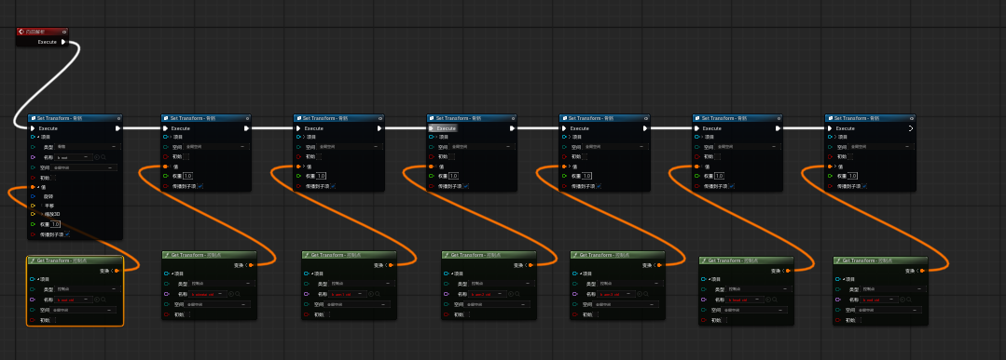Open 类型 dropdown in b_arm2_ctrl Get Transform
Viewport: 1006px width, 360px height.
tap(502, 283)
